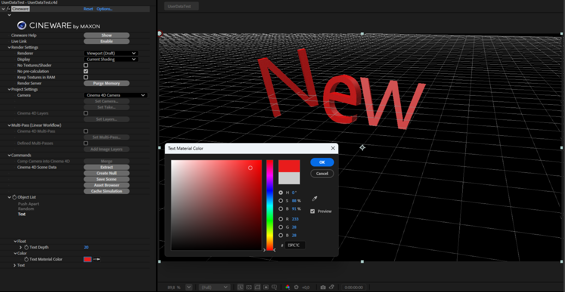Tick the Cinema 4D Multi-Pass checkbox

click(86, 131)
